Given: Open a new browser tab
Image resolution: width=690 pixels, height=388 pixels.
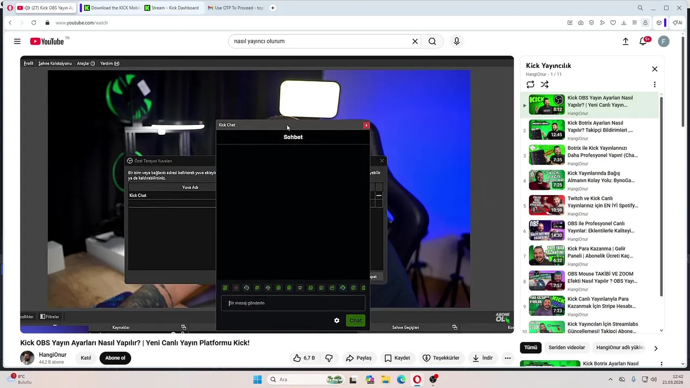Looking at the screenshot, I should [x=273, y=8].
